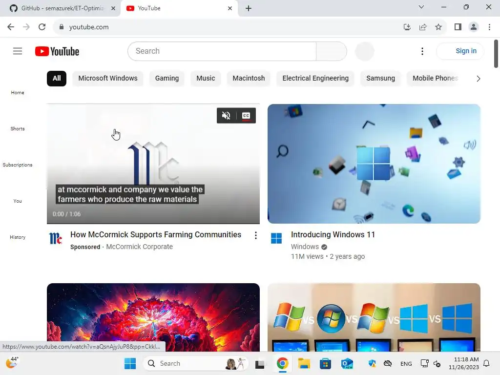Open the tab search dropdown chevron

click(421, 7)
